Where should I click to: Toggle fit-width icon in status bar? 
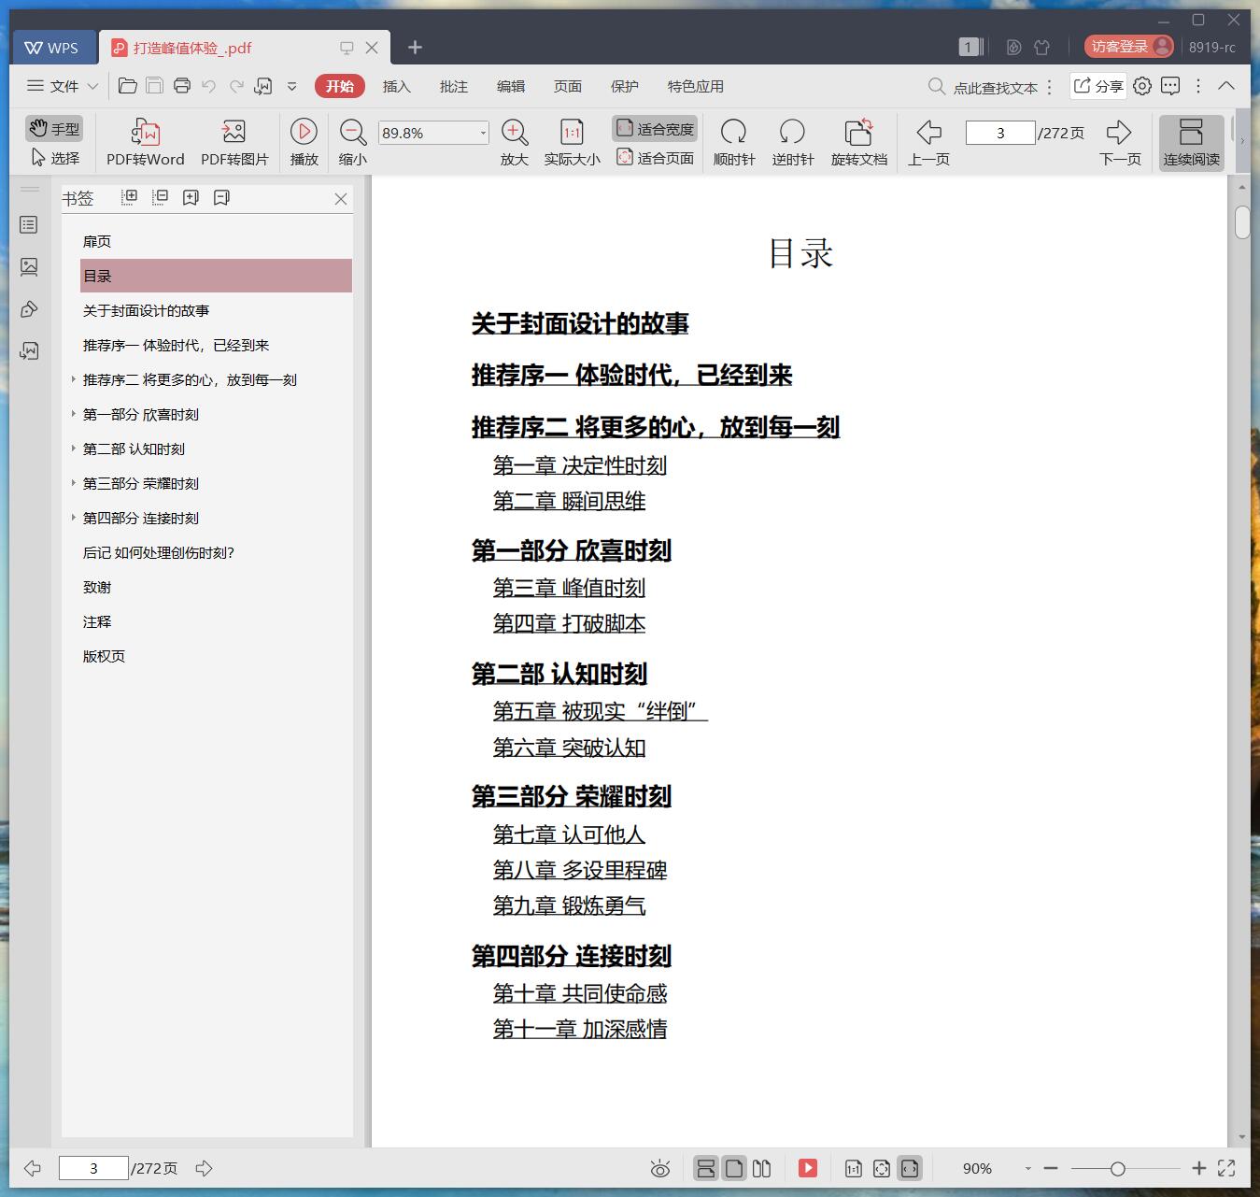pyautogui.click(x=910, y=1168)
